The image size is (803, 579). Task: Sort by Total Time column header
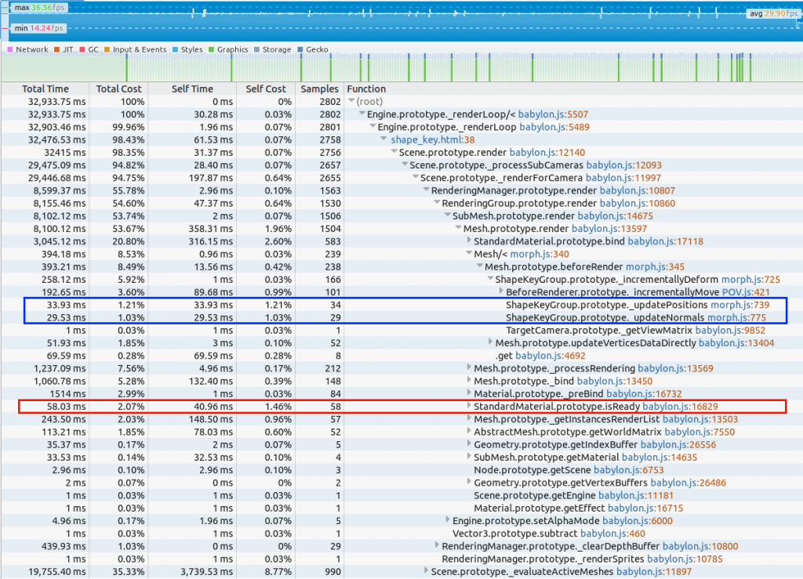45,89
